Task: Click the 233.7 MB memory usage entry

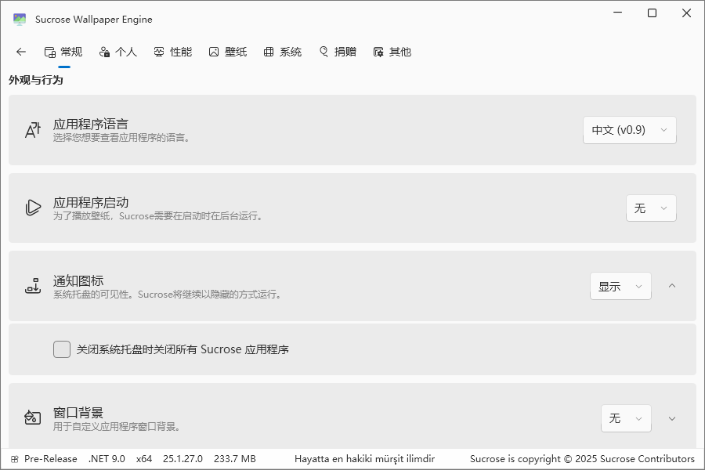Action: coord(235,459)
